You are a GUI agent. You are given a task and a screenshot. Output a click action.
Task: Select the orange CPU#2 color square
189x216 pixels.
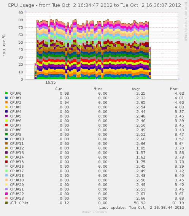pyautogui.click(x=6, y=102)
